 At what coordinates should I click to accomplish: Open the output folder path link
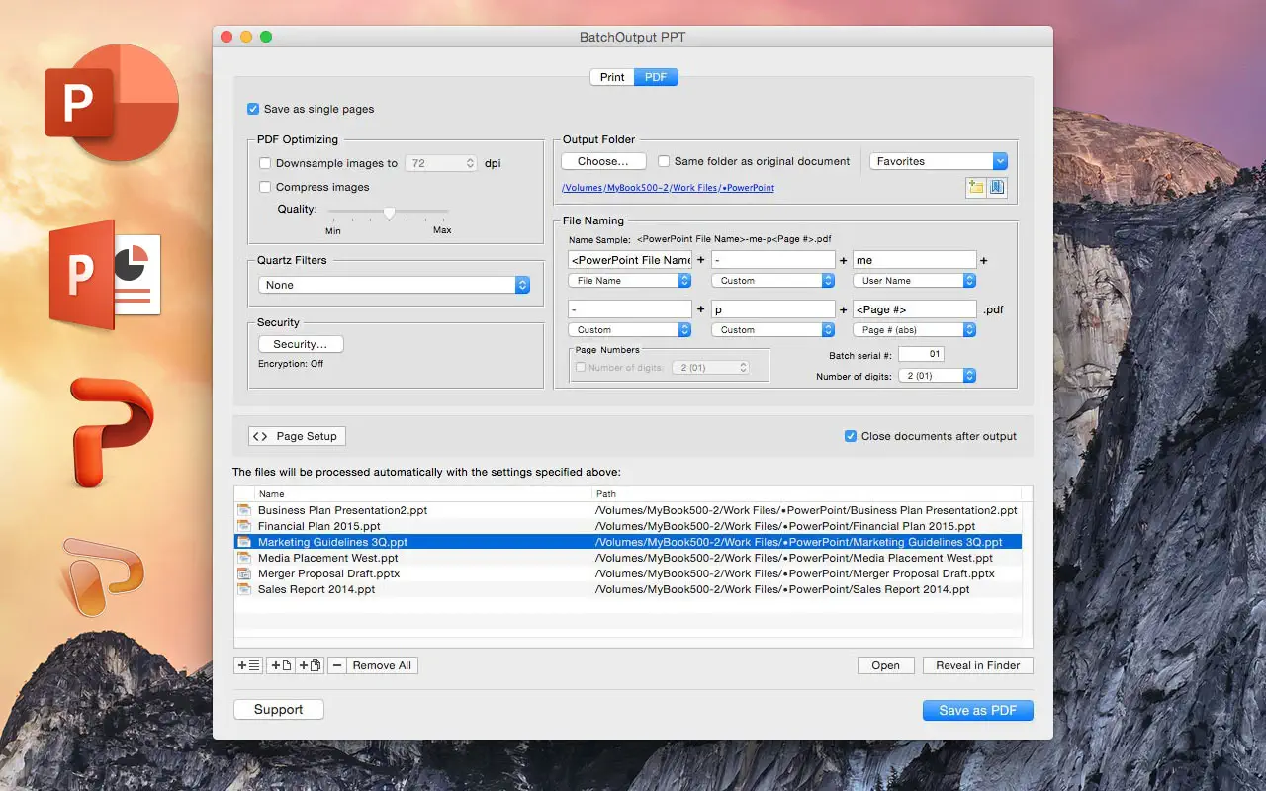668,188
